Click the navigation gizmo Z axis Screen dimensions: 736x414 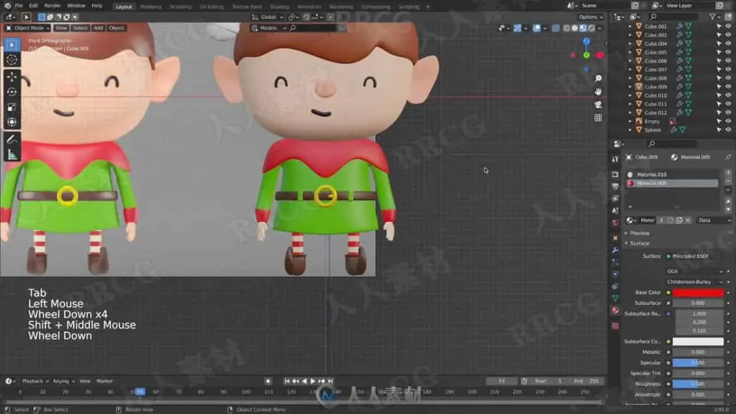point(586,42)
